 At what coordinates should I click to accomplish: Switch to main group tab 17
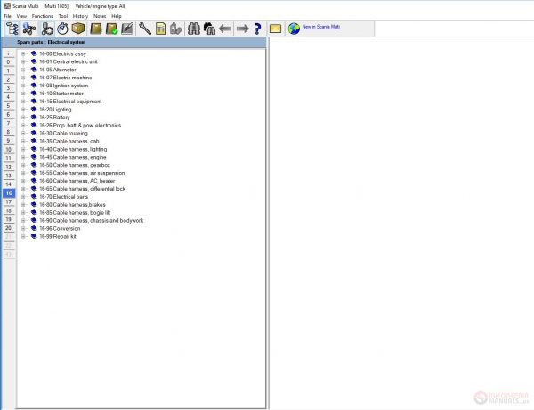pyautogui.click(x=9, y=202)
